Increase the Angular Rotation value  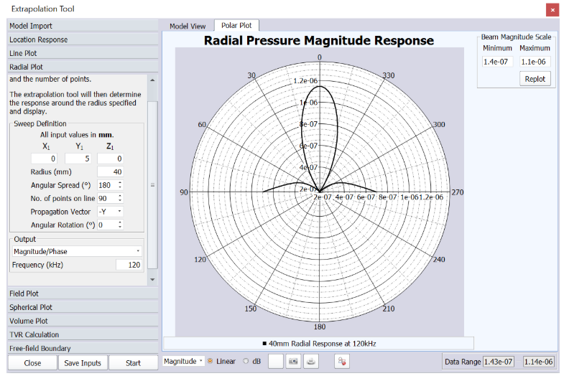(x=120, y=222)
